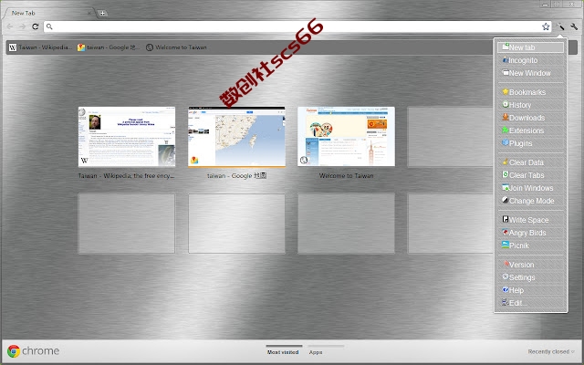Choose New Window in popup menu
Screen dimensions: 584x365
tap(530, 73)
